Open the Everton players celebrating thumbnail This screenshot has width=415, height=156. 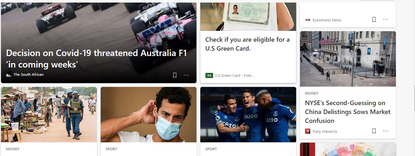click(248, 115)
